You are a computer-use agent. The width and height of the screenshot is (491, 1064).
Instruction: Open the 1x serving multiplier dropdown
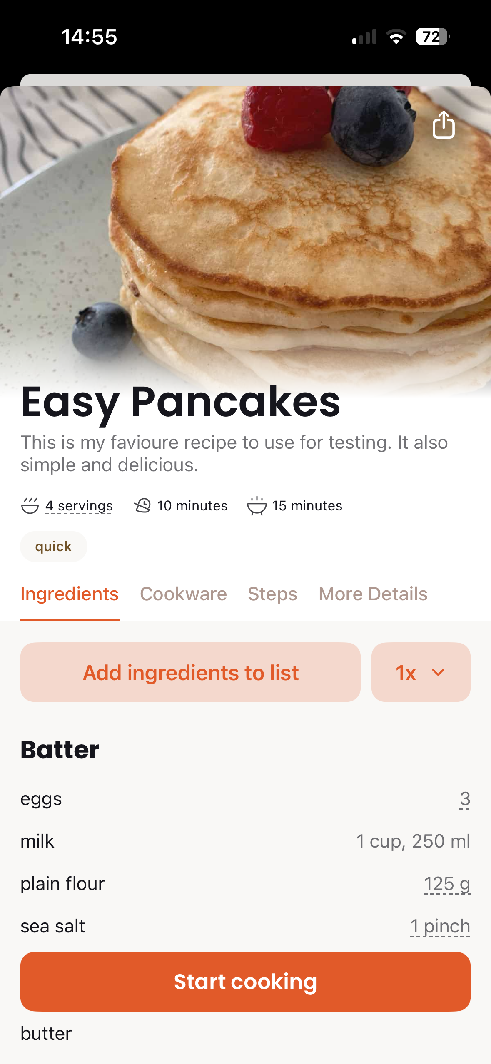tap(420, 672)
